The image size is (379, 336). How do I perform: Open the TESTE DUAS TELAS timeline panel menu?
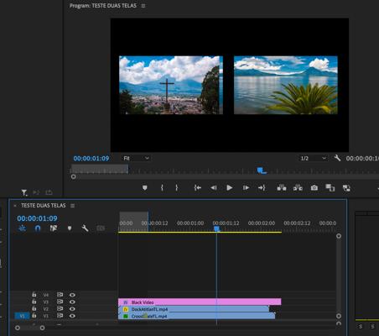(x=72, y=206)
